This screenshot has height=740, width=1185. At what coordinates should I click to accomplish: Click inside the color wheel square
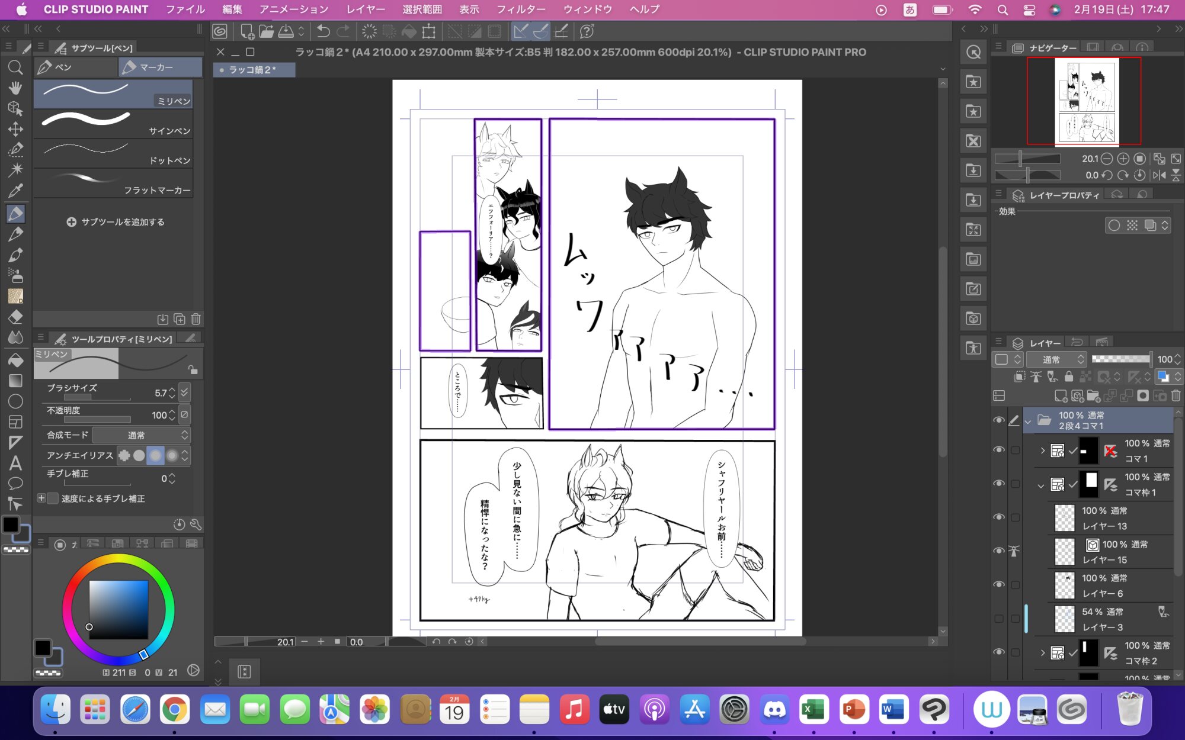click(118, 610)
